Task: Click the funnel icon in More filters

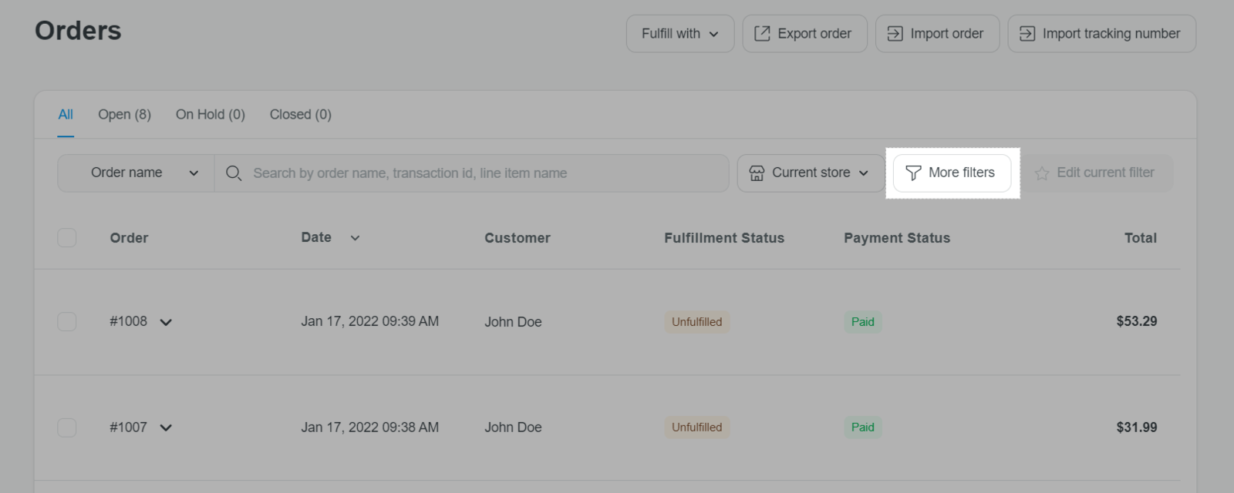Action: click(x=913, y=173)
